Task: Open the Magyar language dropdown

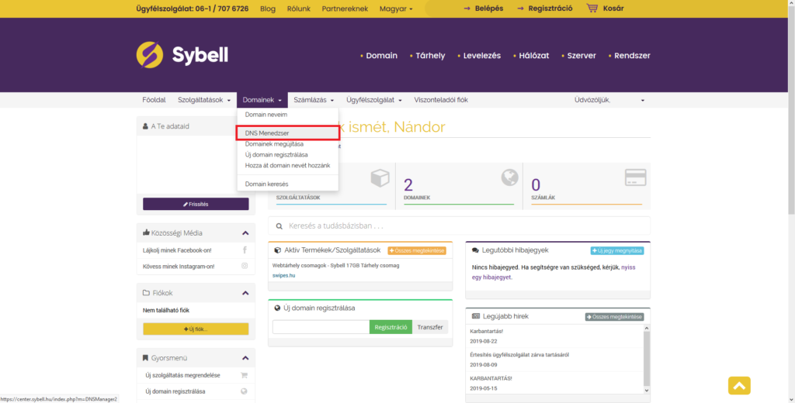Action: point(396,9)
